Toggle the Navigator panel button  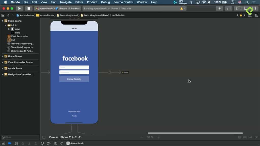click(x=238, y=8)
